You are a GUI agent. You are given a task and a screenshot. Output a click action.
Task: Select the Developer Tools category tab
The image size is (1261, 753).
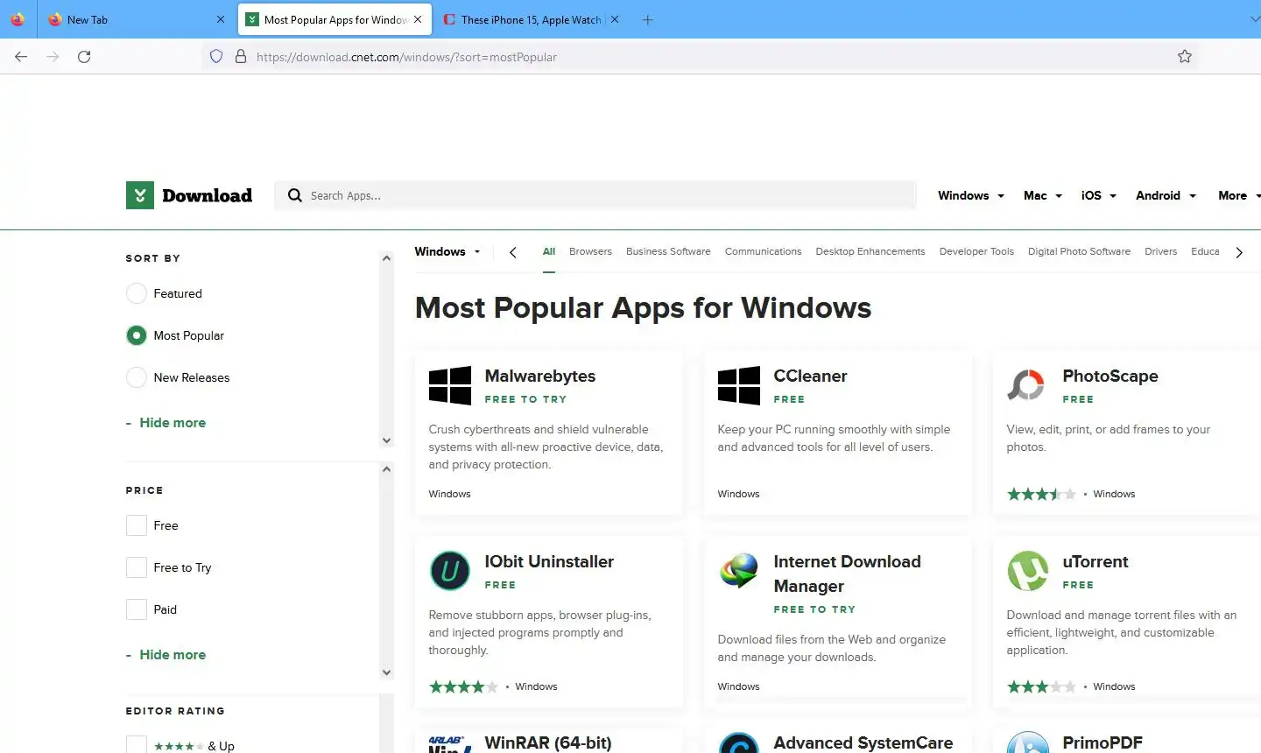pos(976,251)
